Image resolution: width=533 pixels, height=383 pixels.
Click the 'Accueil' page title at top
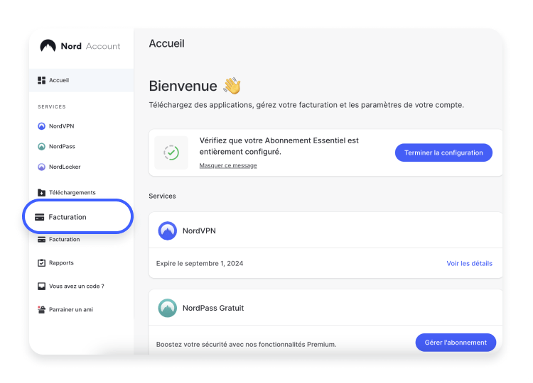coord(166,43)
